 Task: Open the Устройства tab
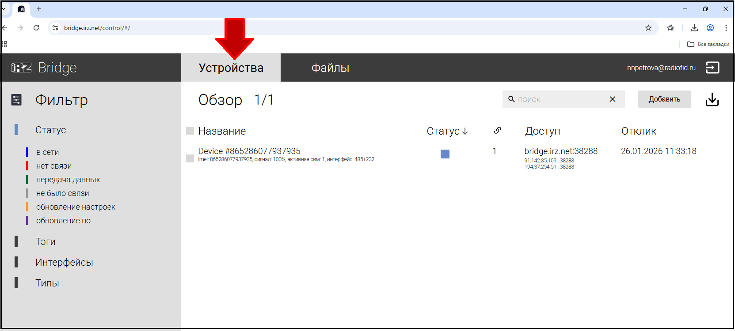click(x=231, y=68)
